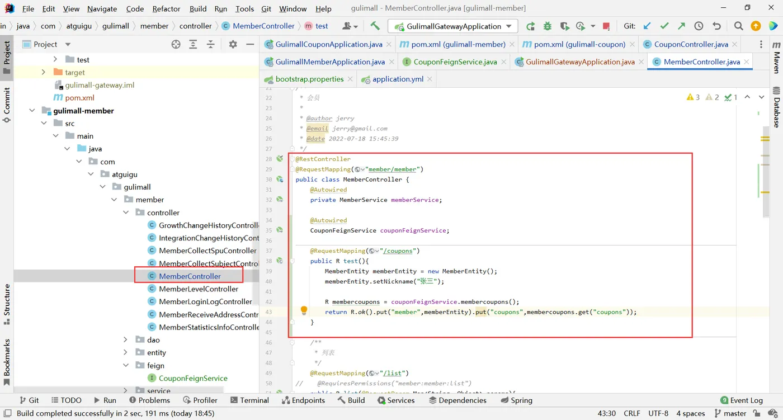The width and height of the screenshot is (783, 420).
Task: Open Project panel gear options
Action: [233, 44]
